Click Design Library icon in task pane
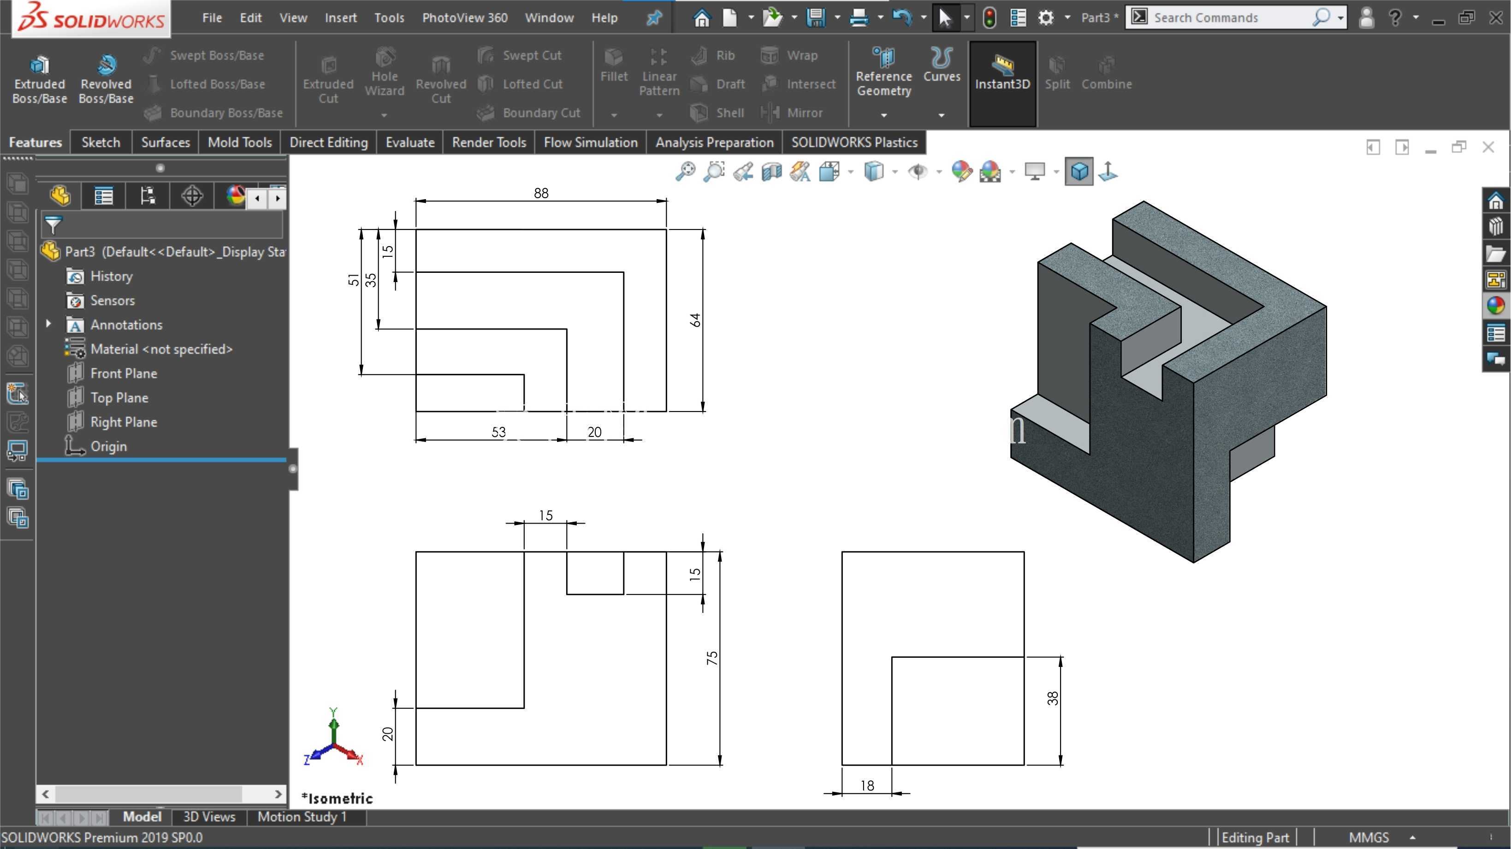The width and height of the screenshot is (1511, 849). click(x=1495, y=226)
